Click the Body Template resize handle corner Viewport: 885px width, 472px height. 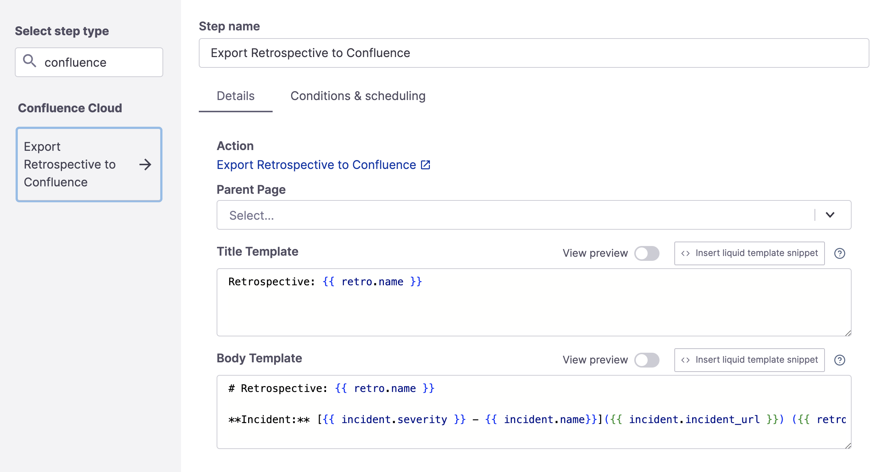click(848, 446)
